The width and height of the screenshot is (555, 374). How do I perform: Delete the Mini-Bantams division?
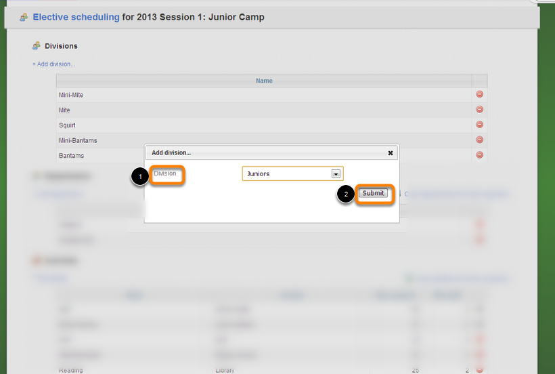(480, 140)
